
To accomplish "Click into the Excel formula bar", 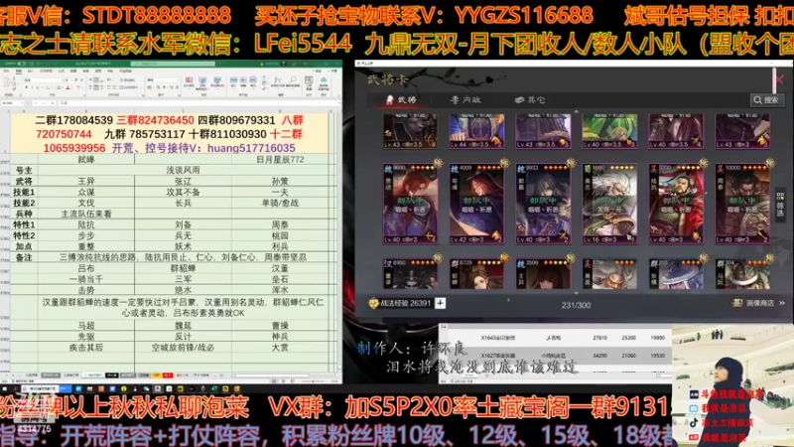I will [198, 102].
